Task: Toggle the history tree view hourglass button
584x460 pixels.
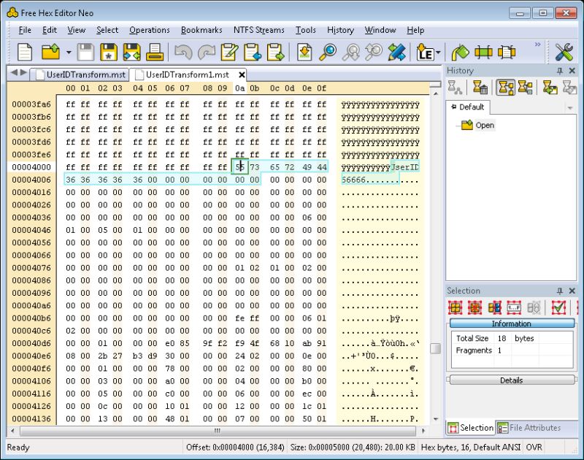Action: point(505,88)
